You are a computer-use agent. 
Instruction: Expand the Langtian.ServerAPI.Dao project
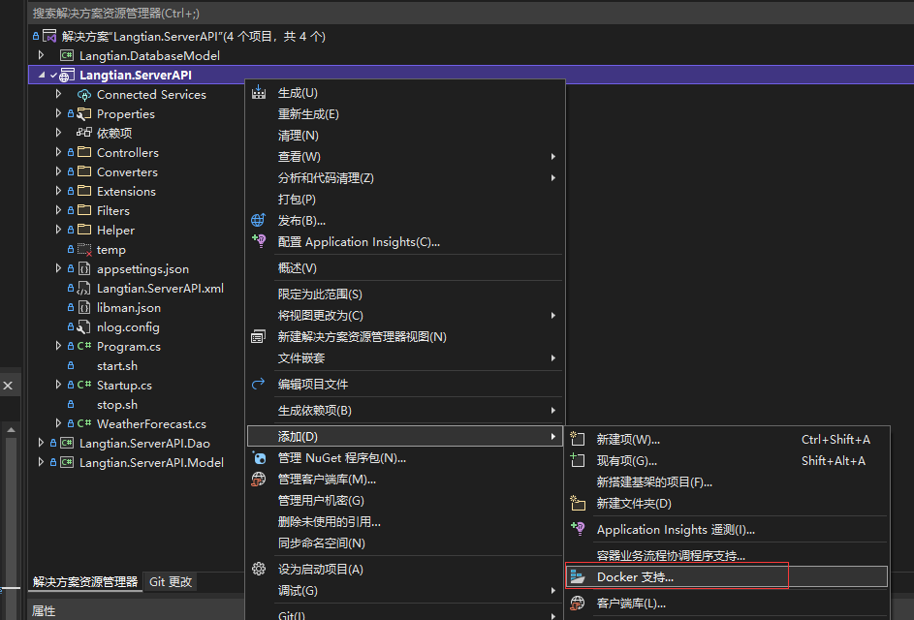click(x=41, y=443)
